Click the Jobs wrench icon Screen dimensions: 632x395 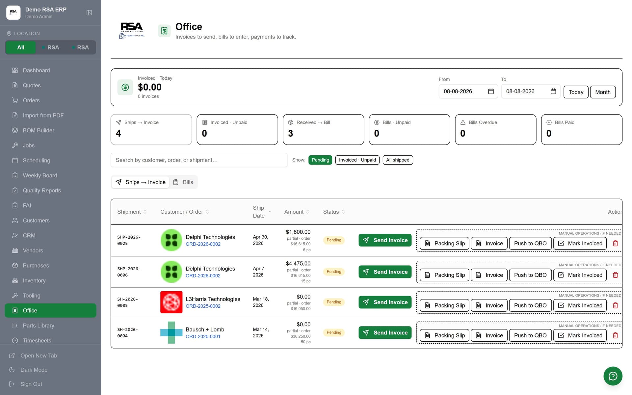(15, 145)
